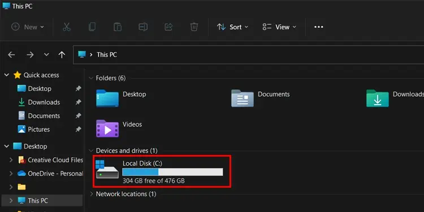Click the Cut scissors icon
The image size is (424, 212).
click(x=67, y=27)
